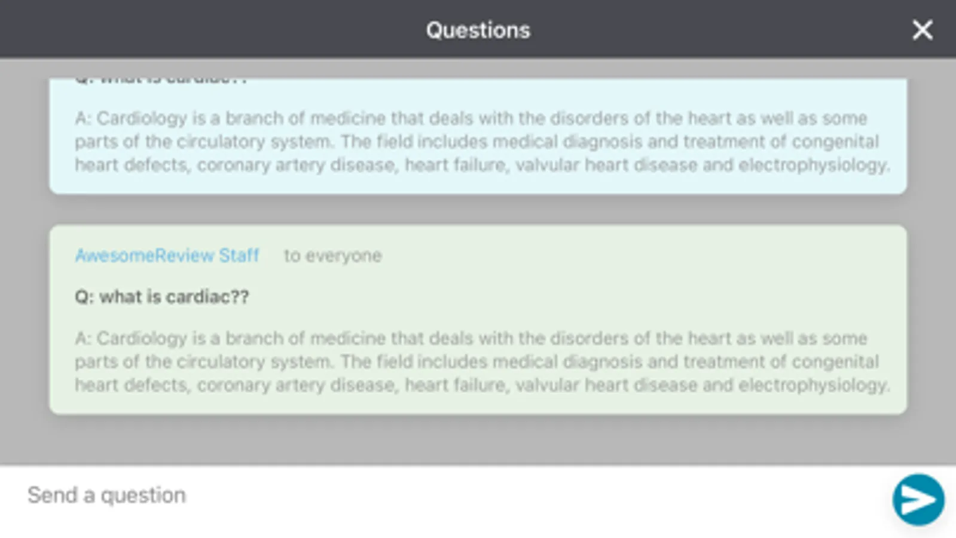Viewport: 956px width, 538px height.
Task: Click the "Questions" header title
Action: [478, 30]
